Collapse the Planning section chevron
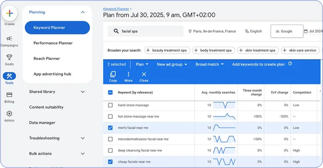This screenshot has height=168, width=323. (x=83, y=12)
